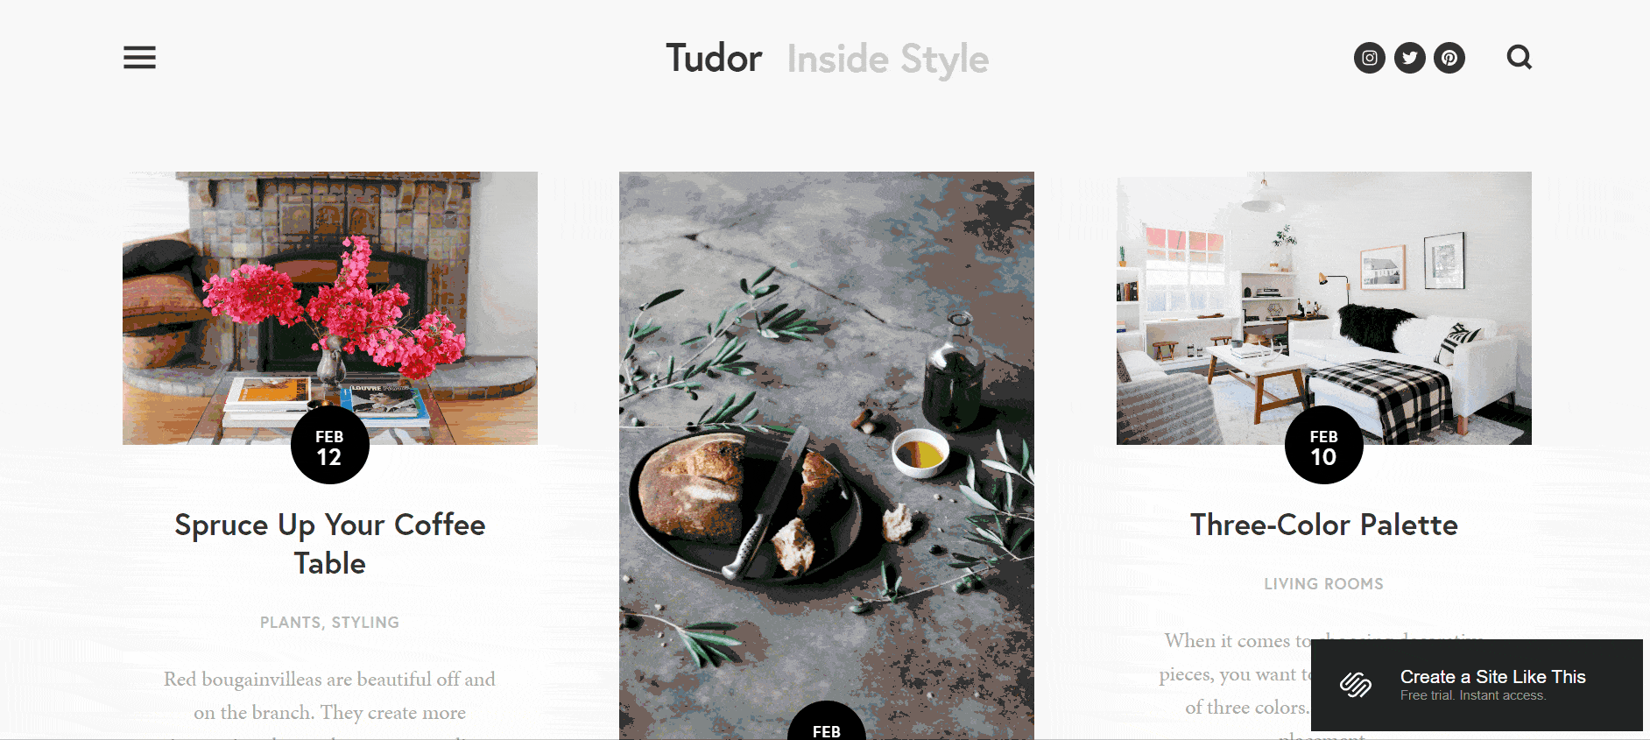Viewport: 1650px width, 740px height.
Task: Click the Feb 12 date badge
Action: point(330,445)
